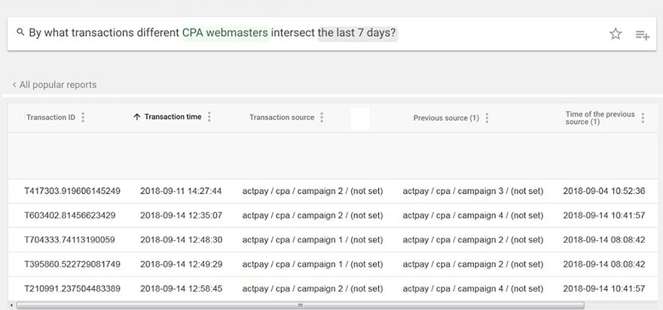Click the query search input field
This screenshot has width=663, height=310.
(332, 34)
